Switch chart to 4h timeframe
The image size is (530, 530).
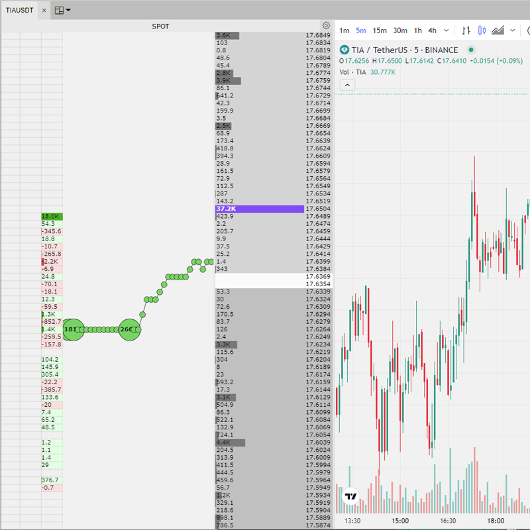(x=432, y=30)
